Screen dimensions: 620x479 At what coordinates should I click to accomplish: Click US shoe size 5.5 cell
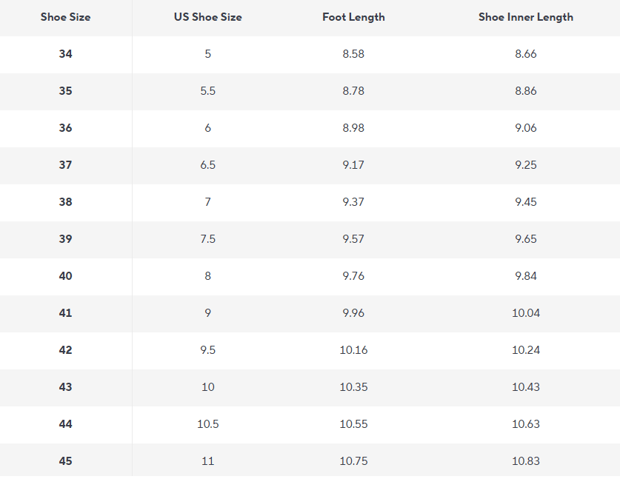(207, 91)
